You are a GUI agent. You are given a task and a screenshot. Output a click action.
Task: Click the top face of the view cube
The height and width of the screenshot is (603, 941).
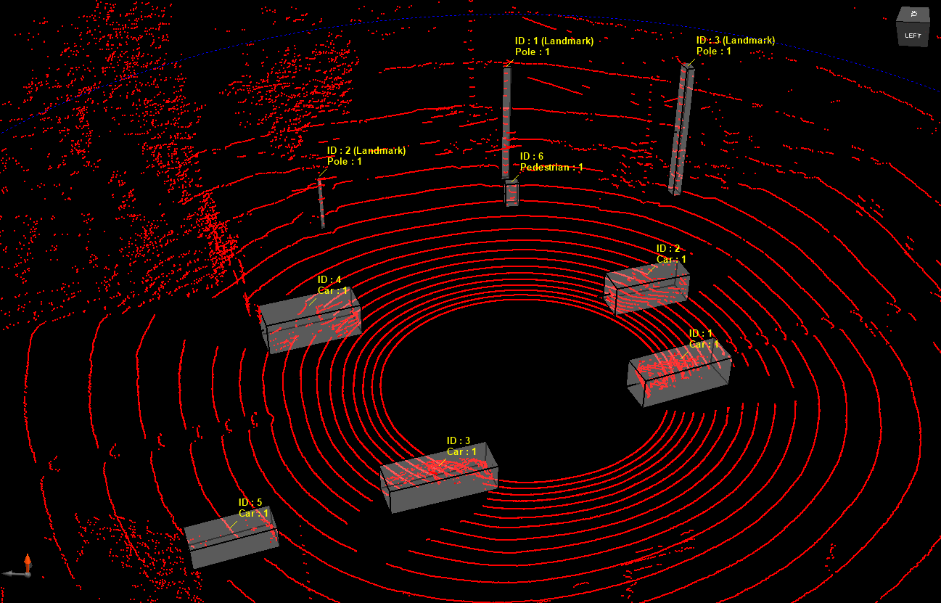click(913, 14)
